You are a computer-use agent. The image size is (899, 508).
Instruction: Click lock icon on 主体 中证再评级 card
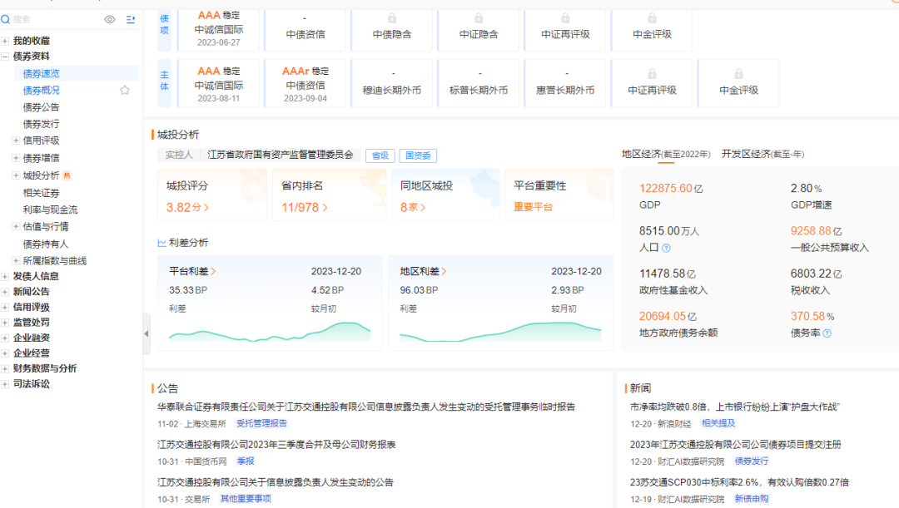coord(652,74)
